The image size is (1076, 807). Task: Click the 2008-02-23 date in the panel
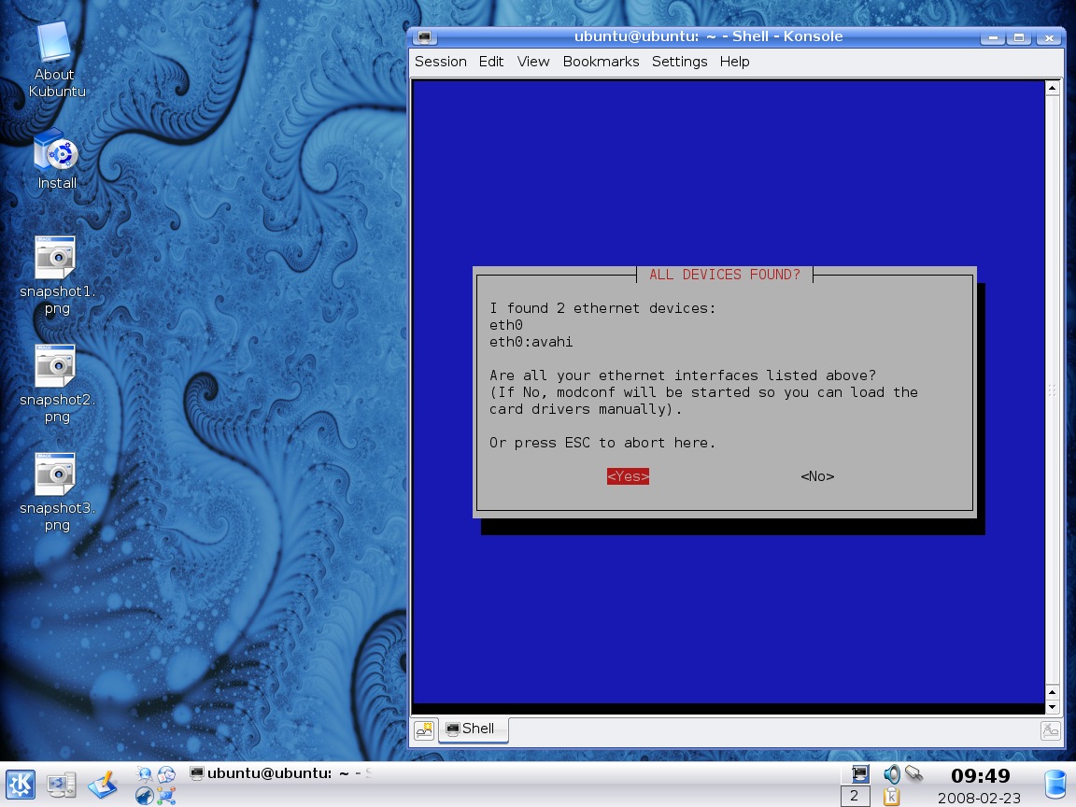[979, 798]
